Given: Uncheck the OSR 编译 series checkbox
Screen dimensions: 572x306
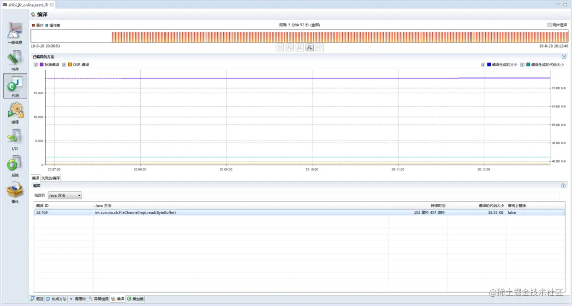Looking at the screenshot, I should pyautogui.click(x=64, y=65).
